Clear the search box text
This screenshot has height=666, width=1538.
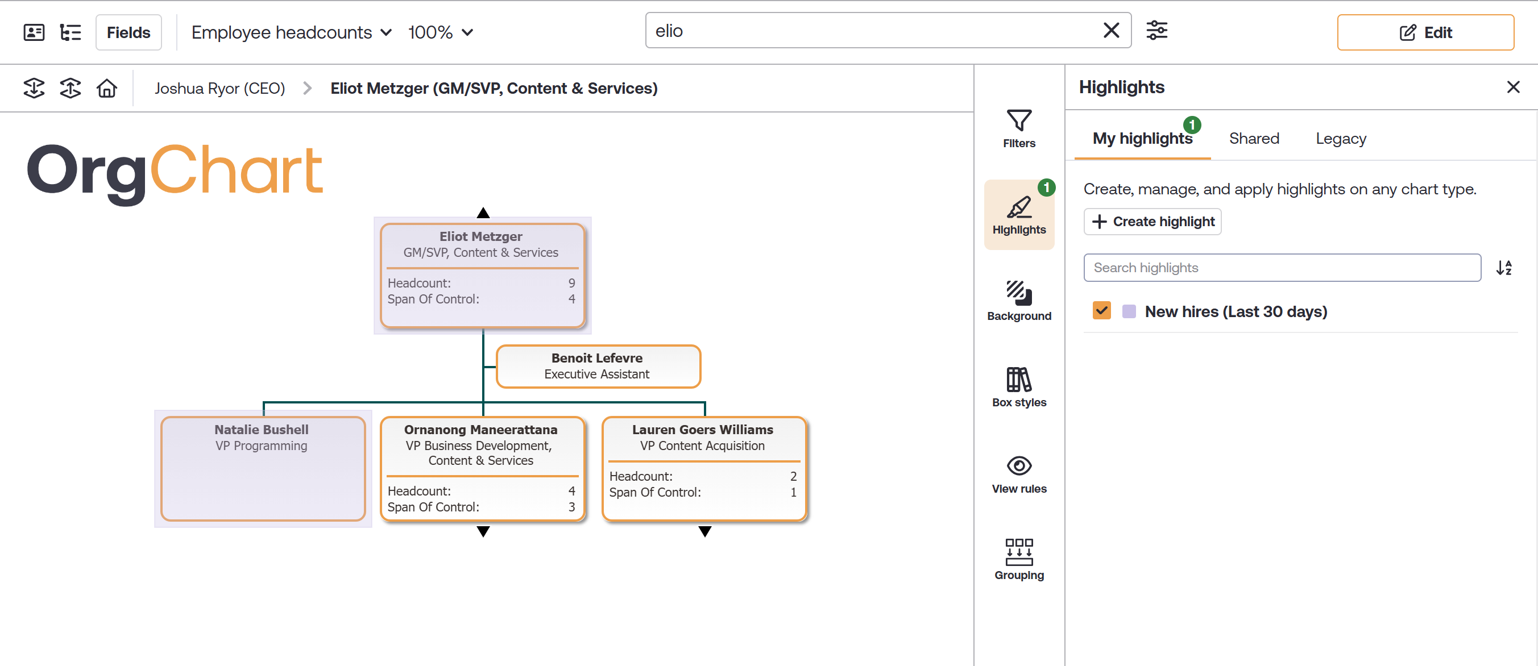click(x=1111, y=31)
